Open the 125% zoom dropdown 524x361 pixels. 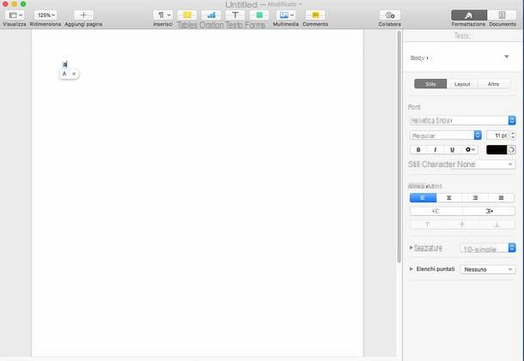coord(46,15)
